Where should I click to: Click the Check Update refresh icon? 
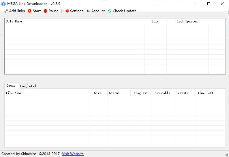tap(110, 11)
